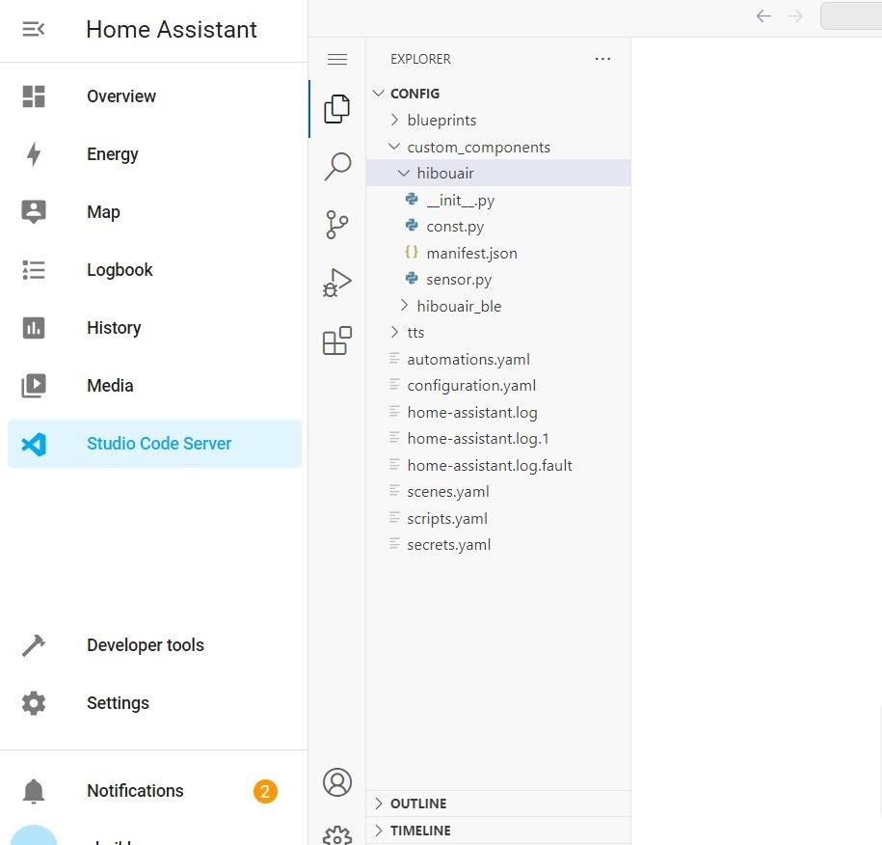Open the Accounts icon in activity bar
This screenshot has width=882, height=845.
(337, 782)
